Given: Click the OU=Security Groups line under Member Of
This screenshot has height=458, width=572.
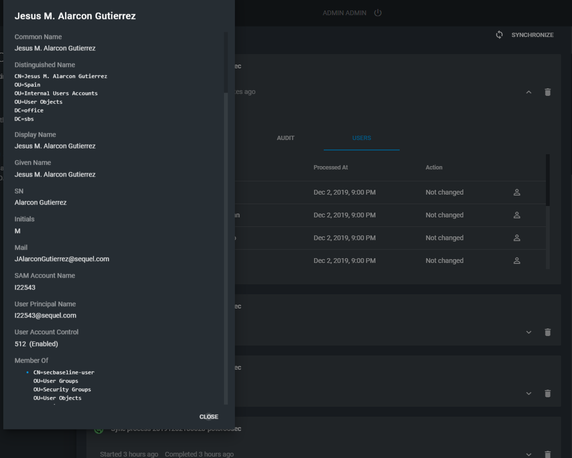Looking at the screenshot, I should (x=62, y=390).
